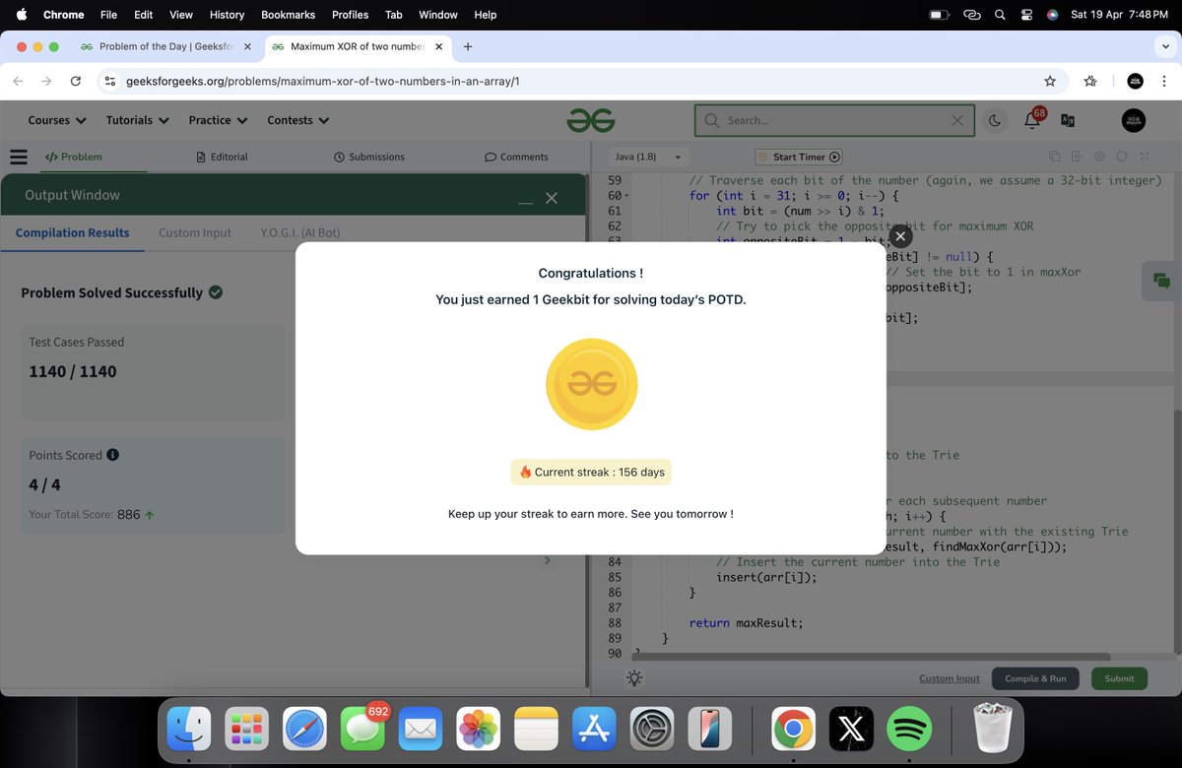Close the Output Window panel
This screenshot has width=1182, height=768.
[x=552, y=198]
